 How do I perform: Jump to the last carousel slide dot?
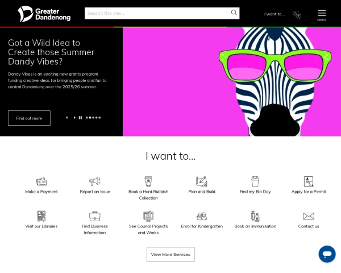click(x=99, y=118)
